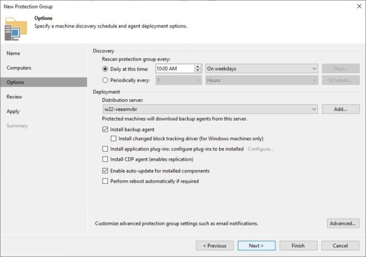Go to the Name wizard step
The height and width of the screenshot is (257, 366).
coord(13,54)
